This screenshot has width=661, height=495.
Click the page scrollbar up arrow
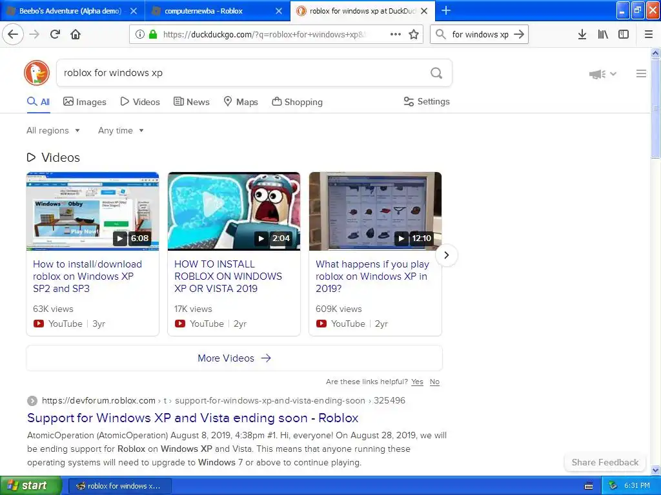point(656,53)
